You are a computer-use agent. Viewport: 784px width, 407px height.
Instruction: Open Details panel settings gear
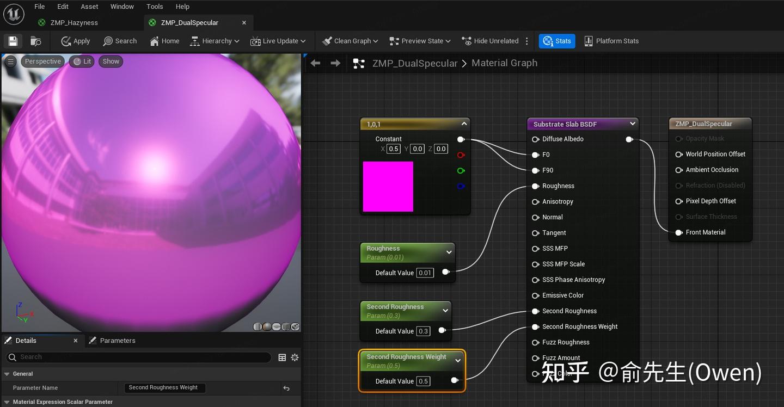[295, 357]
